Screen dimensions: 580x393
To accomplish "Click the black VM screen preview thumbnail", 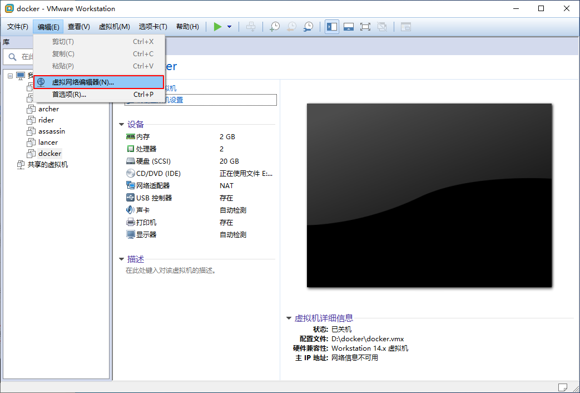I will coord(429,195).
